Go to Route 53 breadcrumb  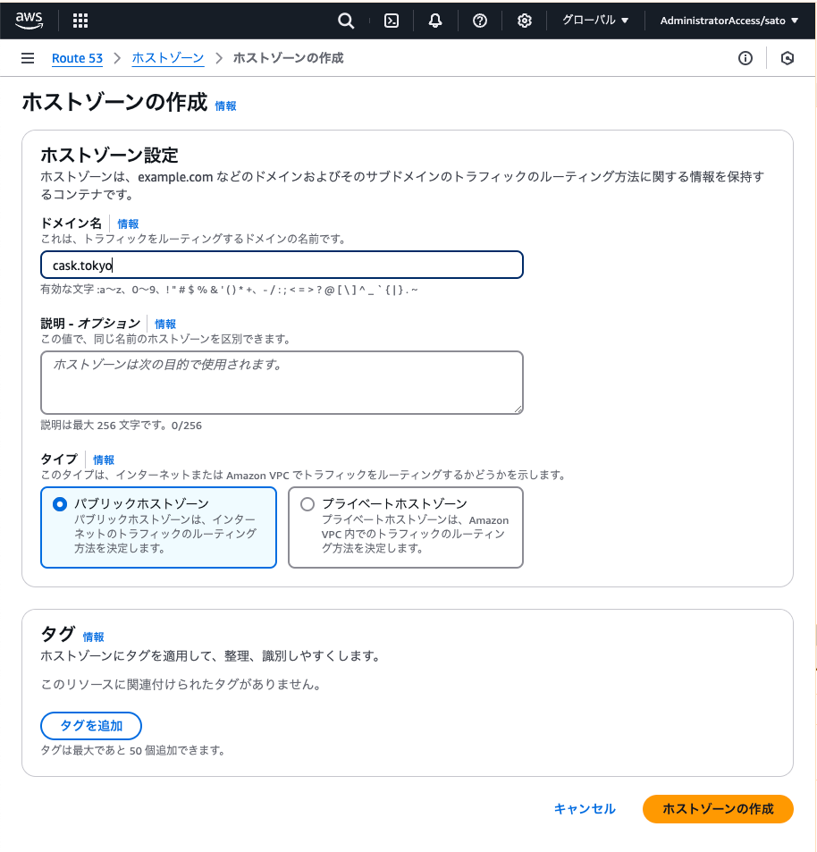click(77, 58)
